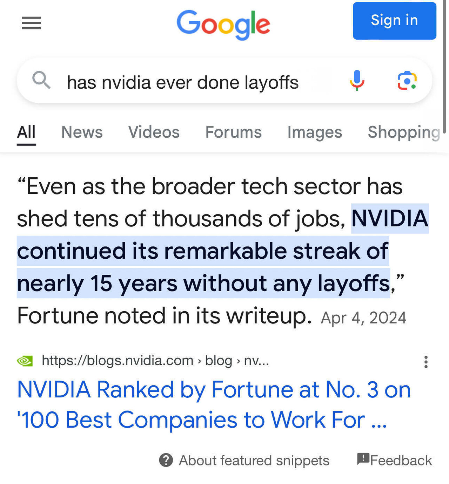Select the All results tab
Screen dimensions: 449x484
click(x=26, y=132)
